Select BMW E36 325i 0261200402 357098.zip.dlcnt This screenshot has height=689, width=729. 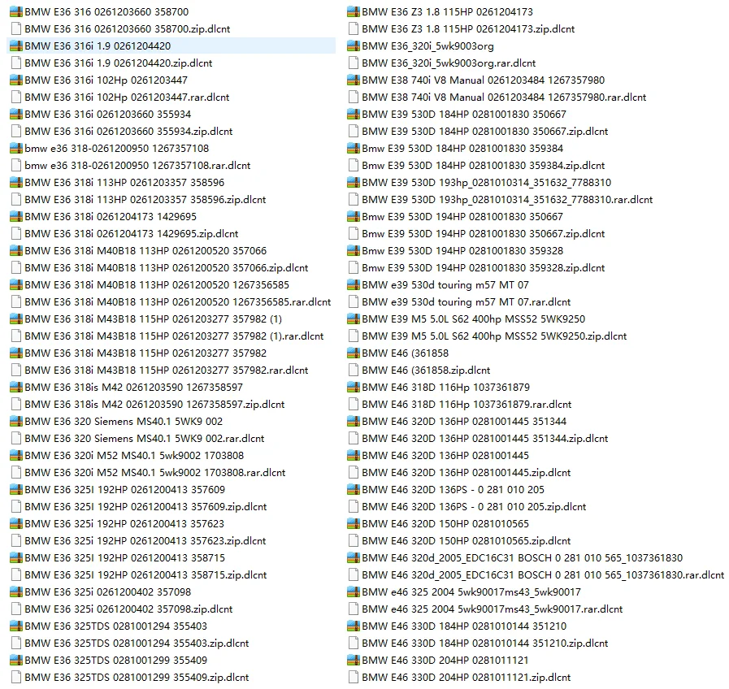[x=121, y=609]
